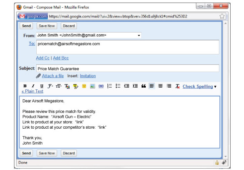Click in the Subject field
The image size is (244, 170).
click(x=127, y=69)
